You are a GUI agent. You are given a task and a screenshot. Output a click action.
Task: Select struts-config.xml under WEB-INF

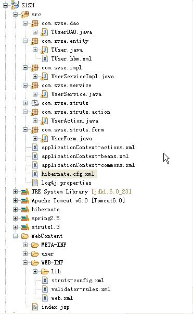pos(78,281)
